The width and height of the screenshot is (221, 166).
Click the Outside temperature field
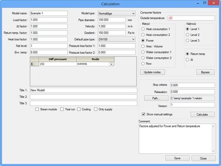191,18
